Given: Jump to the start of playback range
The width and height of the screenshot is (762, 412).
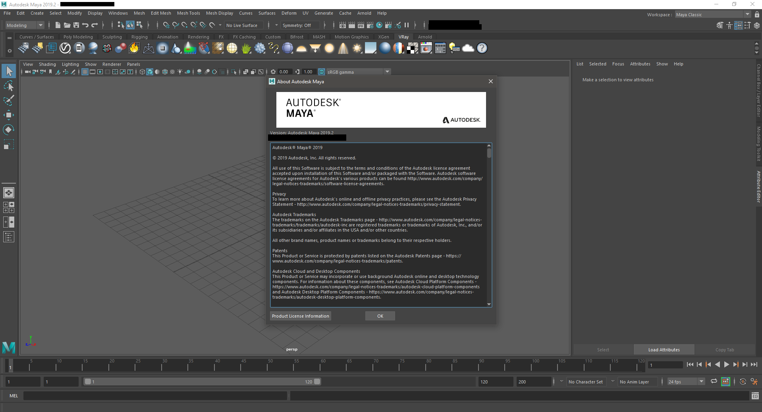Looking at the screenshot, I should coord(690,364).
